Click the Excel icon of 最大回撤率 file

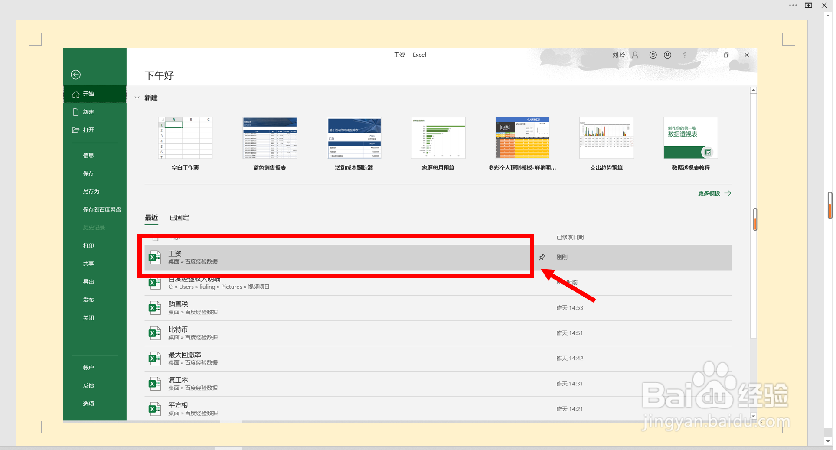pyautogui.click(x=154, y=359)
